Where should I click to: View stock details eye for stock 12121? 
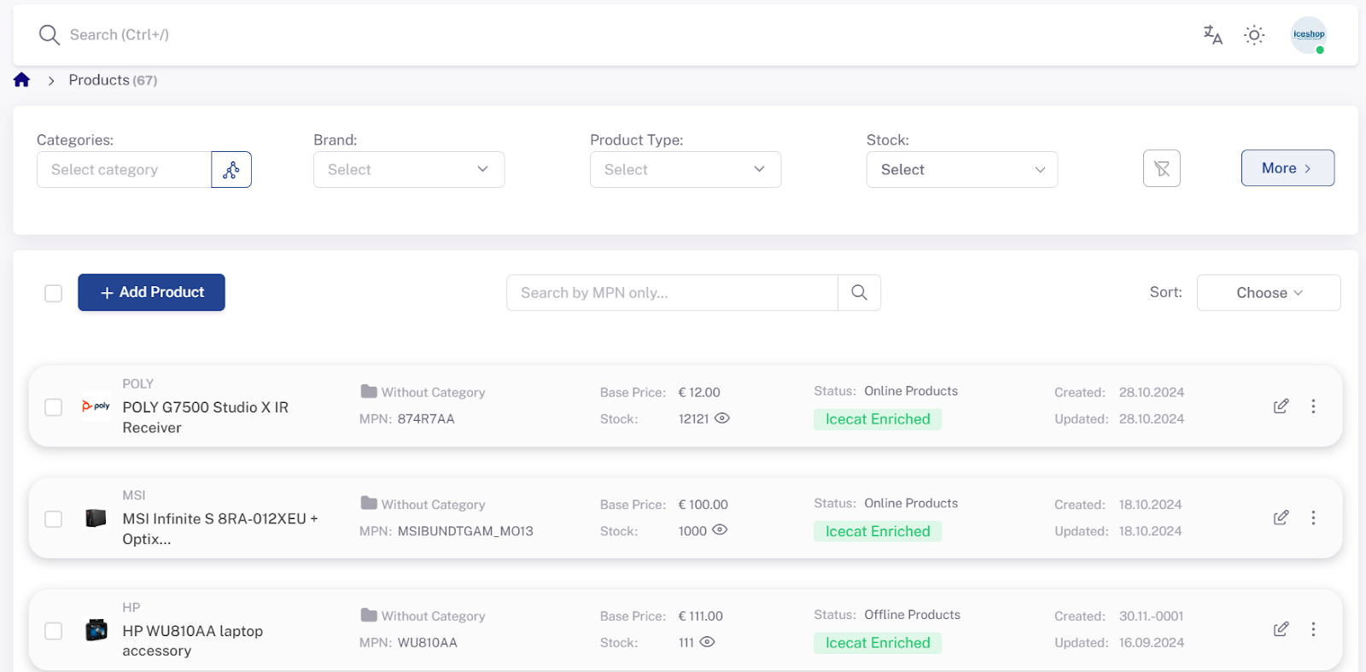click(722, 418)
